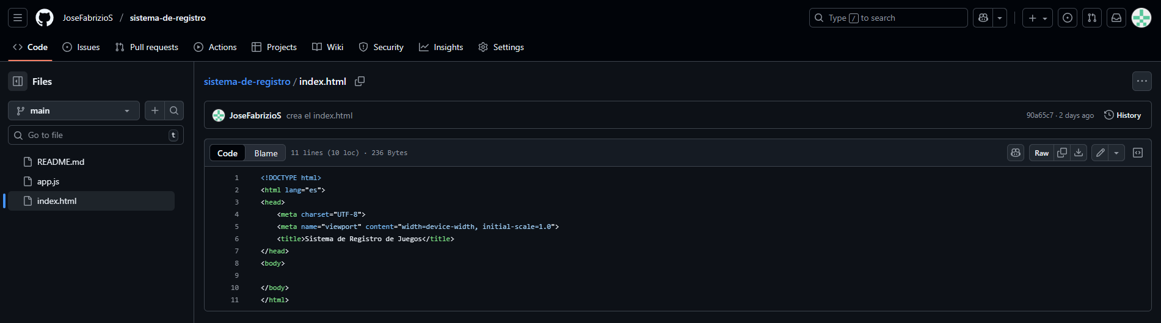This screenshot has height=323, width=1161.
Task: Open the Copilot dropdown arrow in header
Action: point(1000,18)
